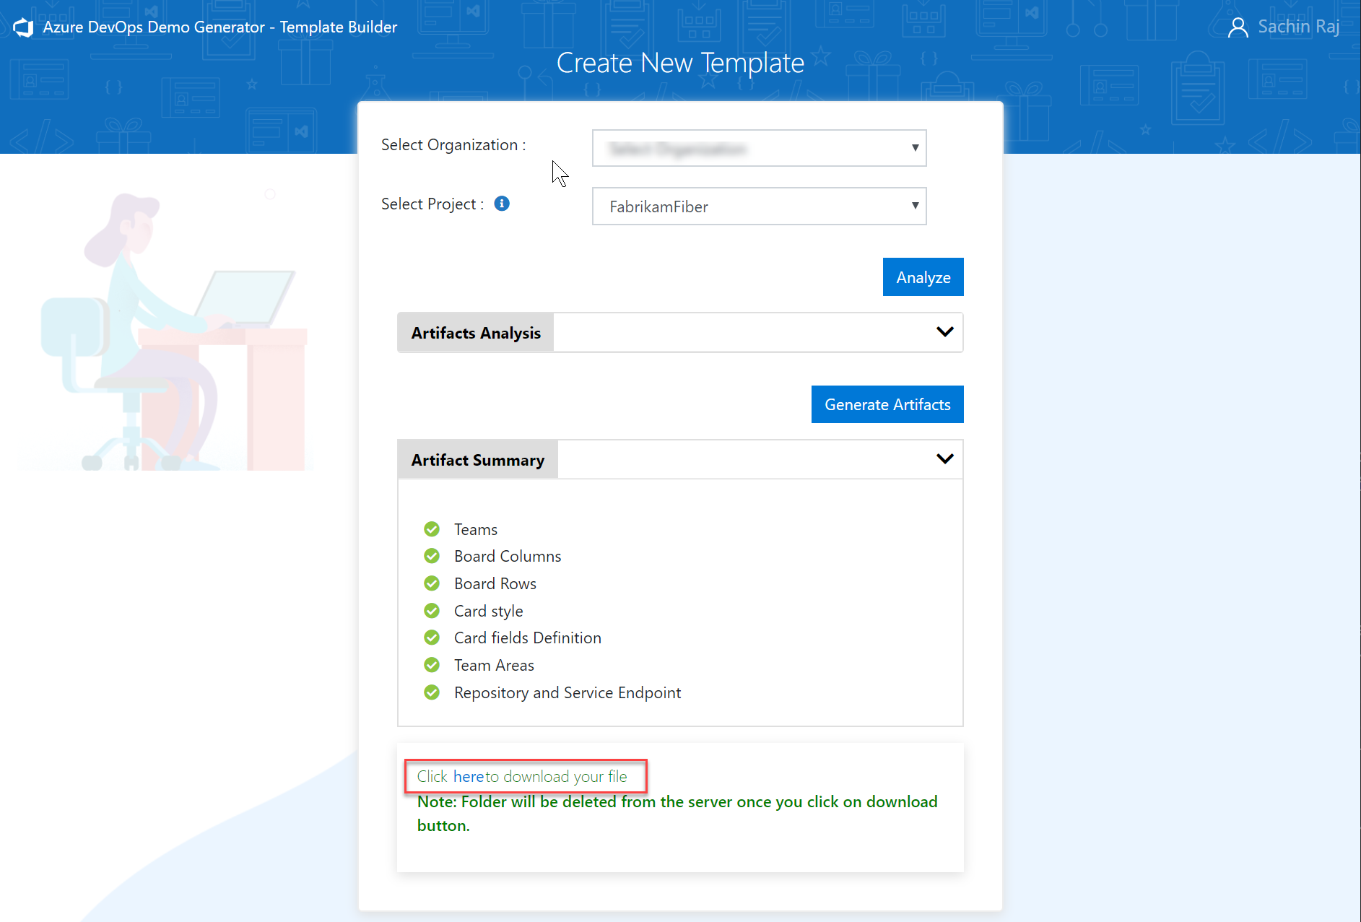1361x922 pixels.
Task: Click the 'Team Areas' summary item text
Action: [495, 665]
